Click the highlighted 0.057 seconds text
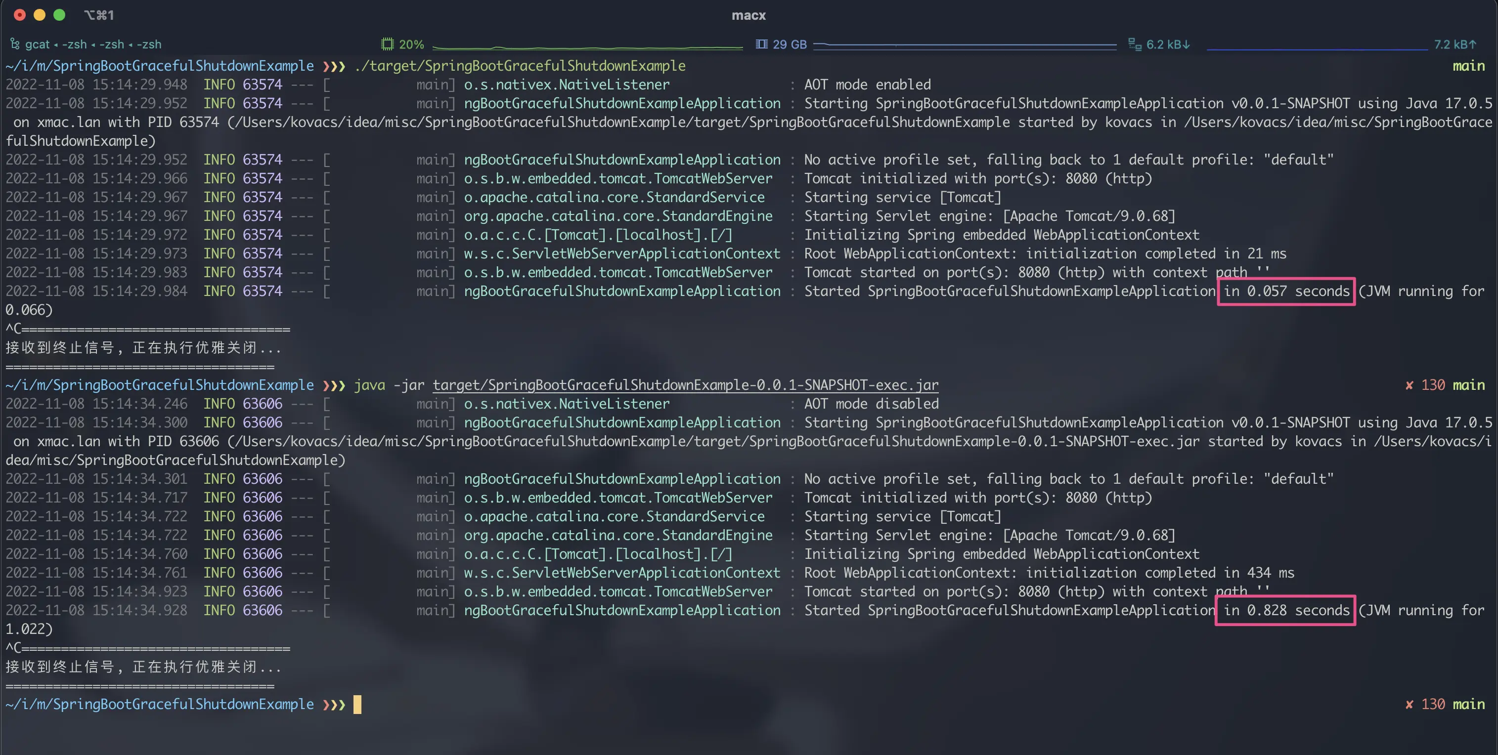The width and height of the screenshot is (1498, 755). [x=1286, y=291]
